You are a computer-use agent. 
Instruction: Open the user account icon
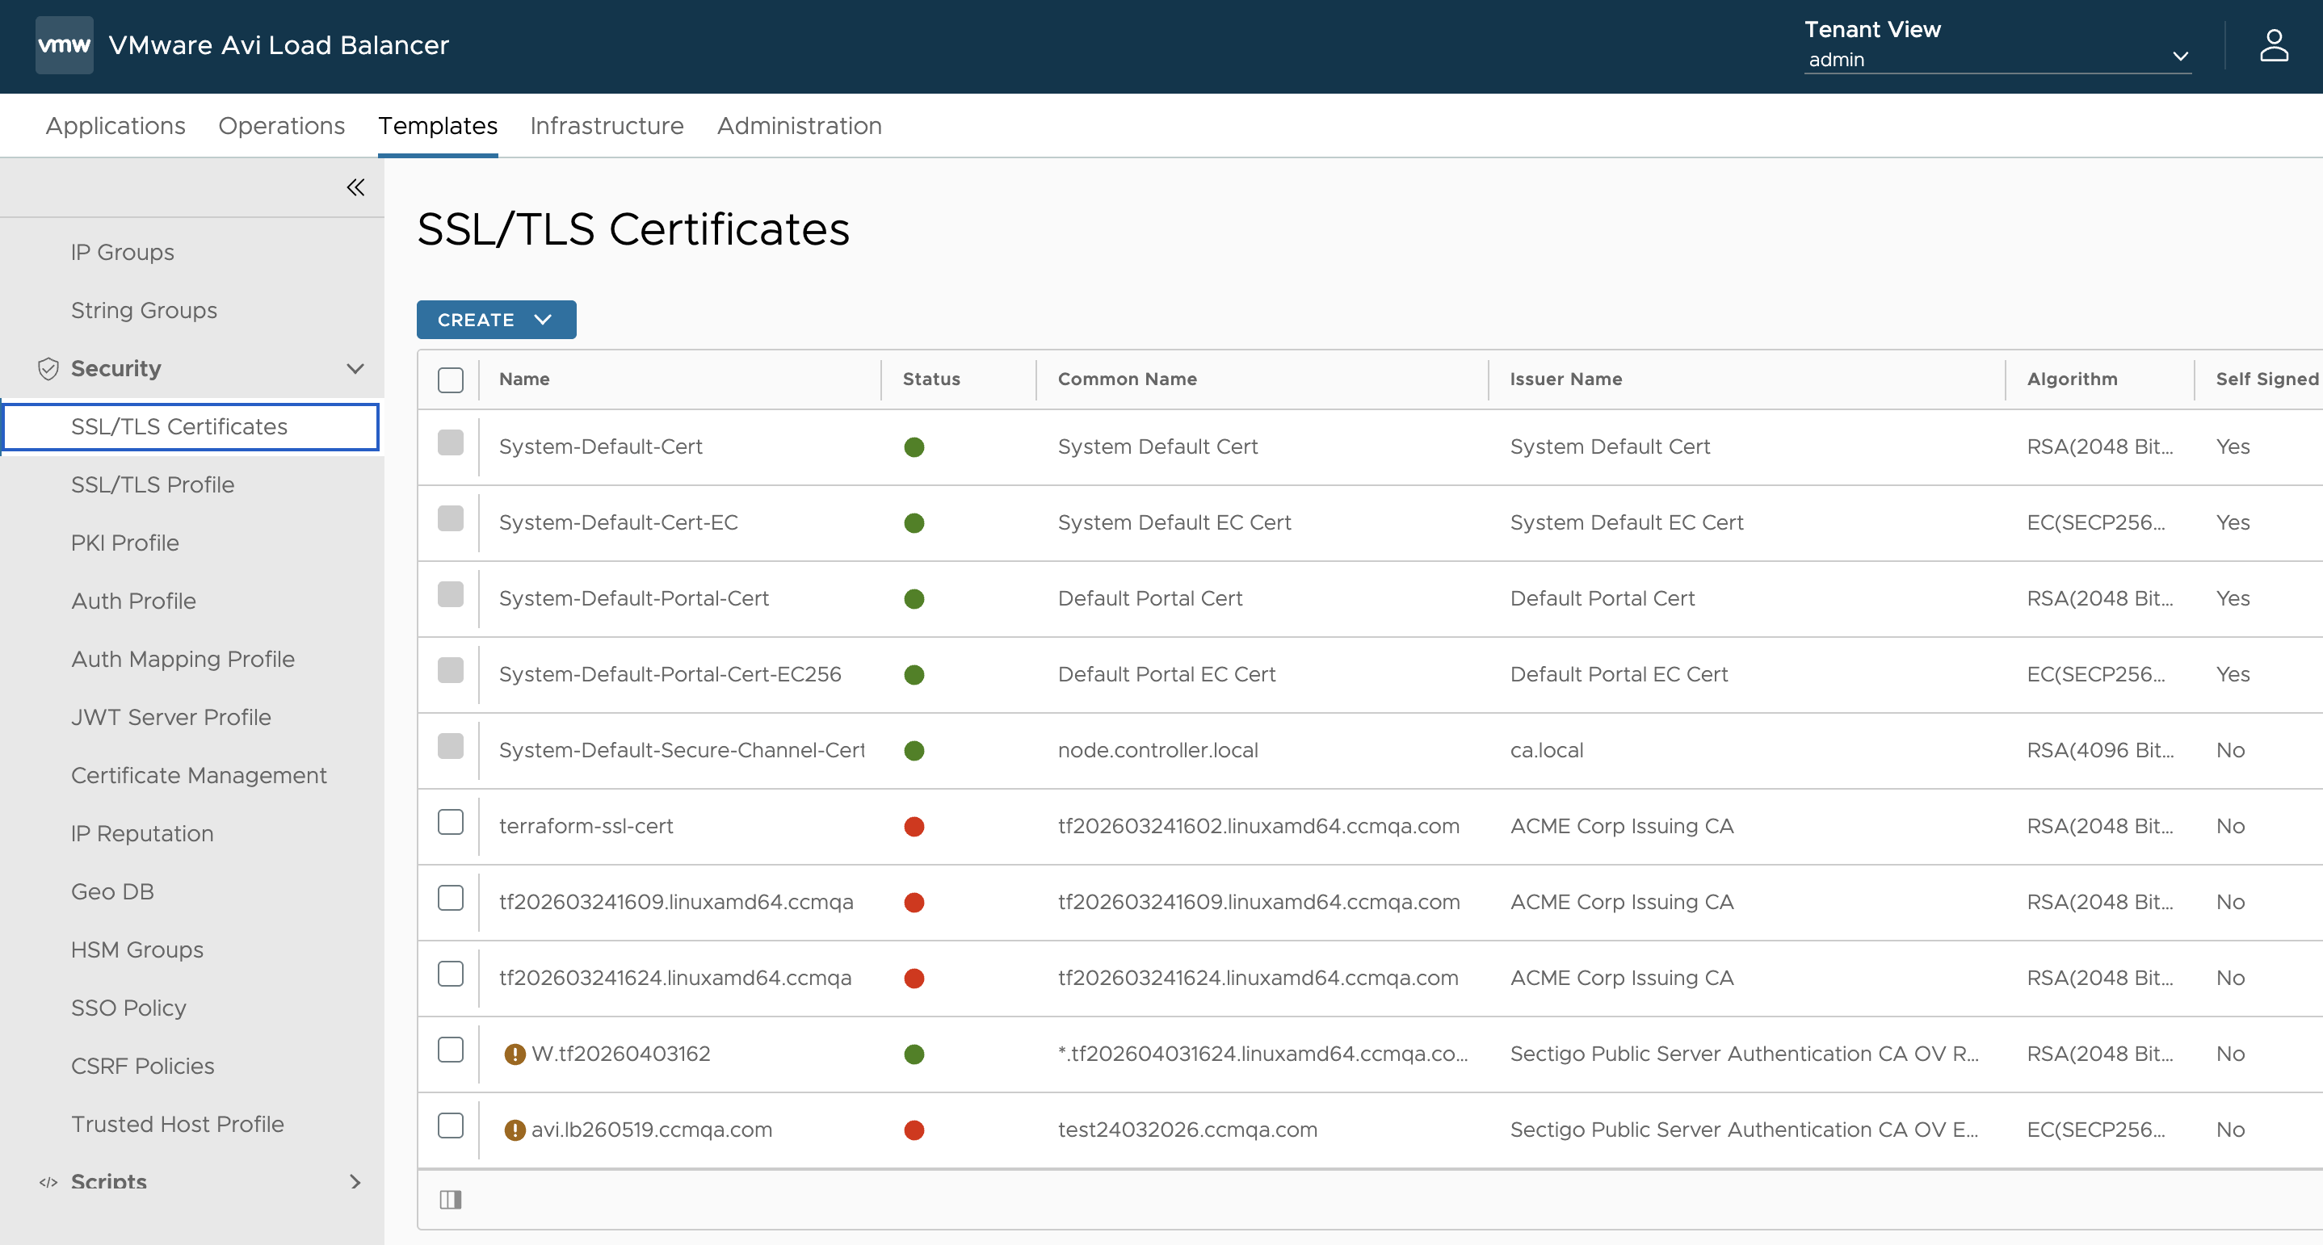pyautogui.click(x=2274, y=45)
